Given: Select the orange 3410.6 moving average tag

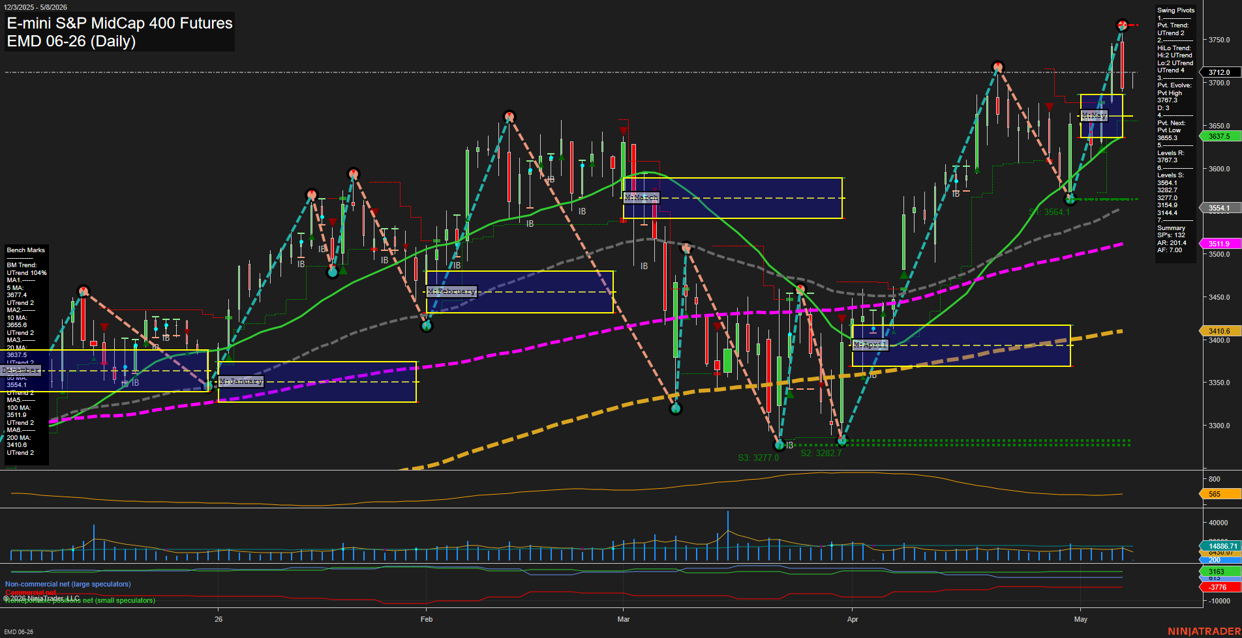Looking at the screenshot, I should (x=1219, y=331).
